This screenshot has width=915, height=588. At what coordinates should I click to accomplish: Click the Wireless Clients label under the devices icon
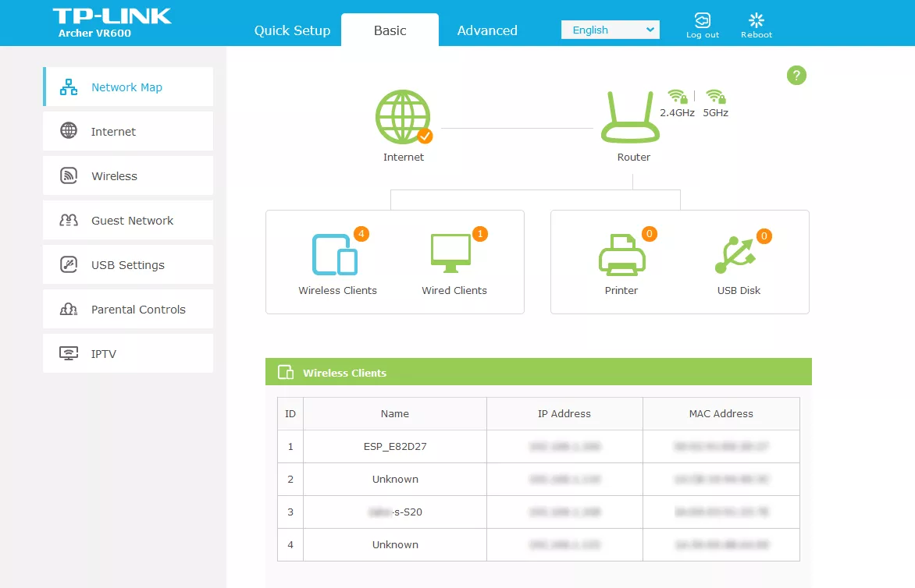click(337, 290)
